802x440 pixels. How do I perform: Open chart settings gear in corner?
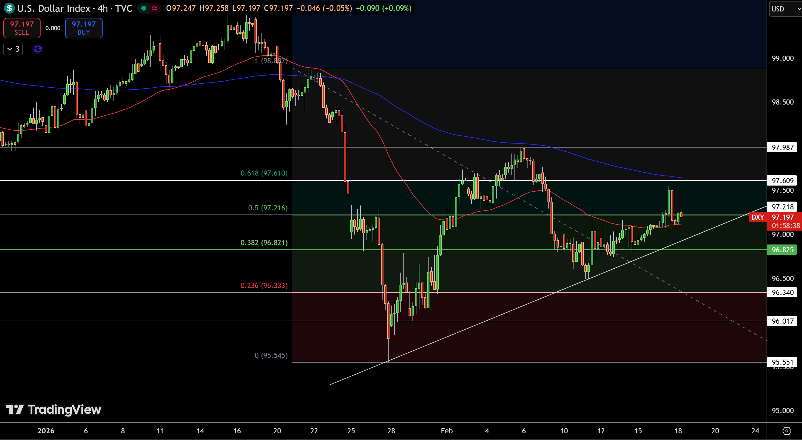(x=787, y=431)
